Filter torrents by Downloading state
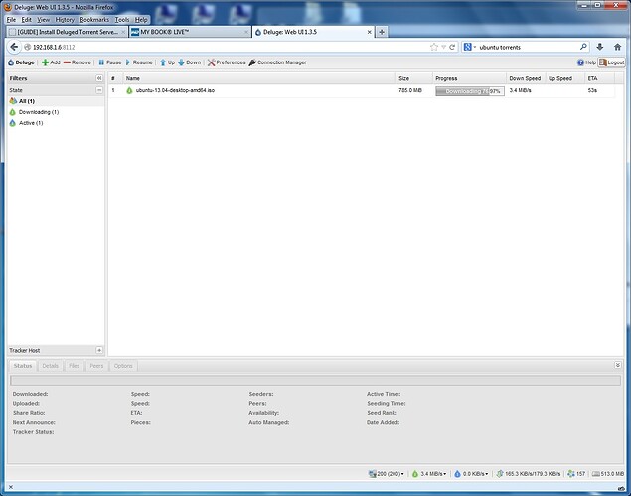Screen dimensions: 631x496 click(x=39, y=112)
